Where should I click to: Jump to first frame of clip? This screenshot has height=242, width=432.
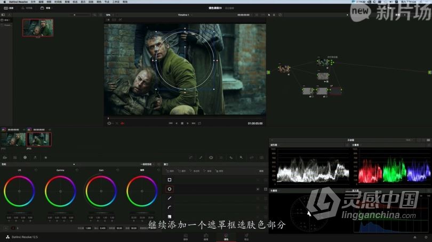(x=171, y=123)
